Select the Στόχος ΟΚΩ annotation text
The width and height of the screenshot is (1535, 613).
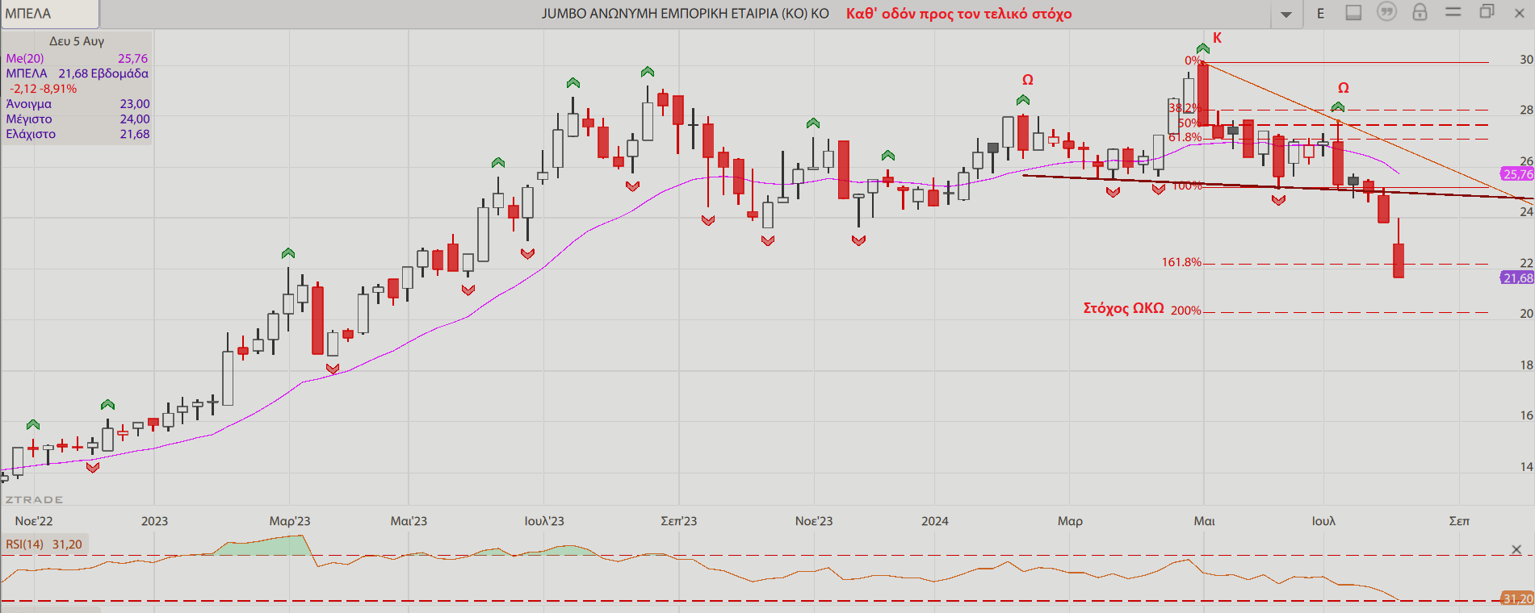(1123, 308)
